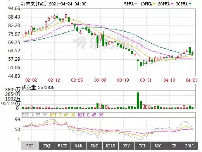Click the 20PMA legend label
This screenshot has width=202, height=152.
pos(164,4)
